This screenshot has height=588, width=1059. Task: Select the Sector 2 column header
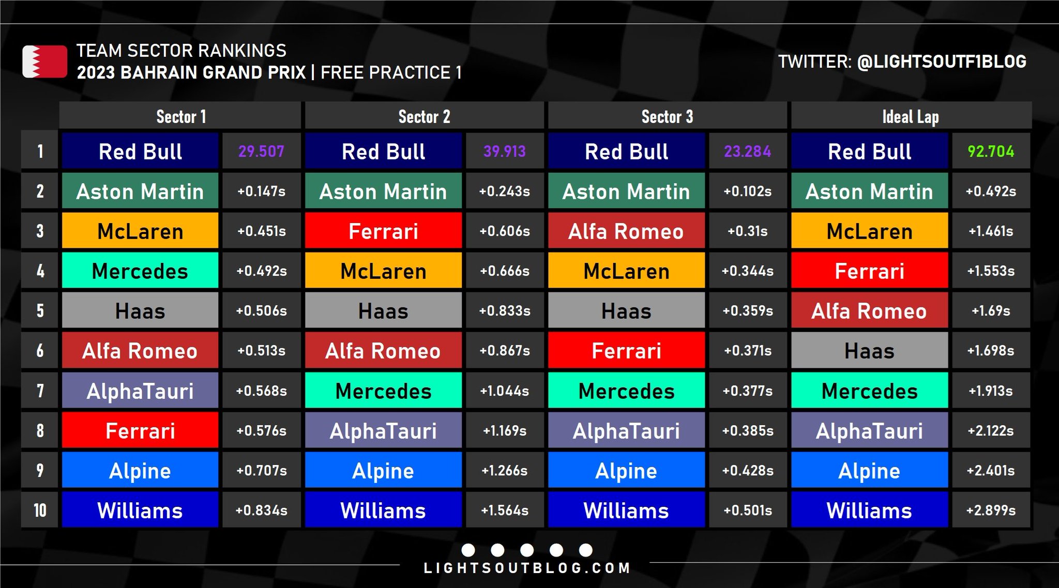424,116
